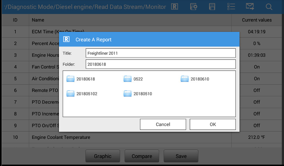The height and width of the screenshot is (166, 284).
Task: Click the send mail icon in toolbar
Action: click(x=250, y=7)
